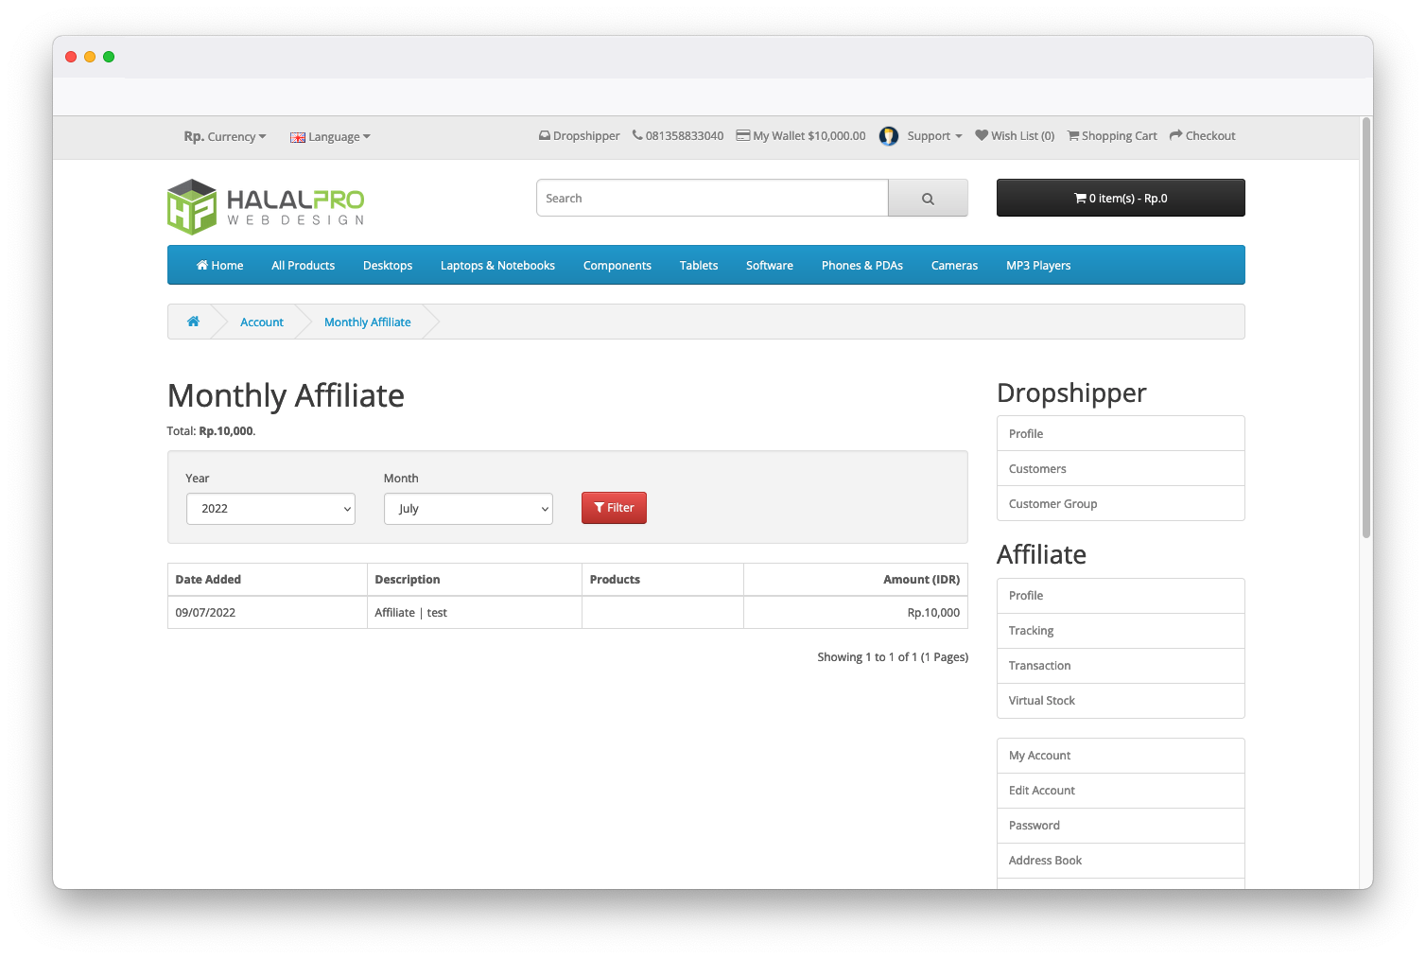1426x959 pixels.
Task: Click inside the Search input field
Action: click(x=711, y=198)
